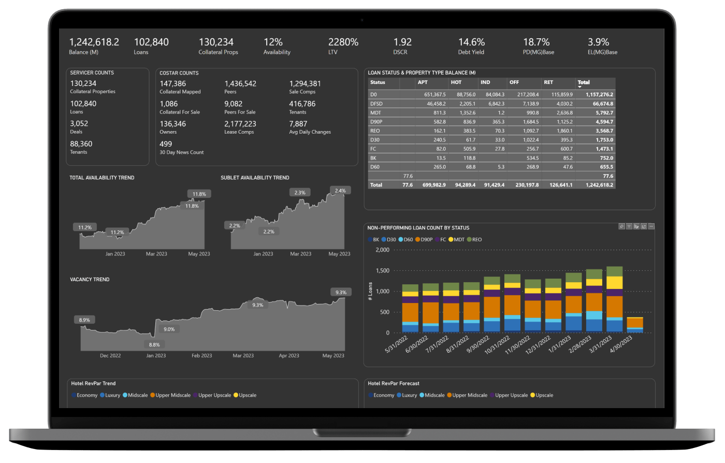
Task: Toggle the REO legend entry in loan chart
Action: [x=474, y=240]
